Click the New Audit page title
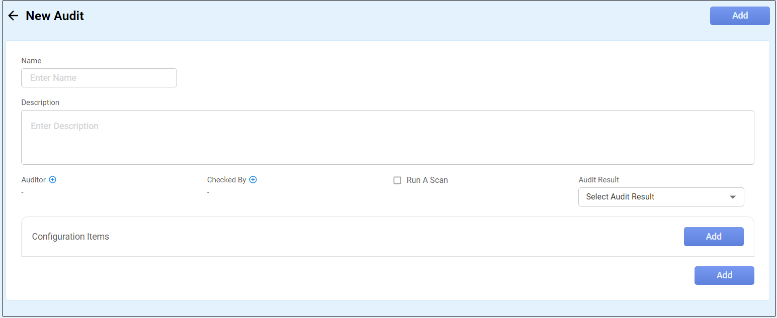The width and height of the screenshot is (777, 318). click(x=55, y=16)
